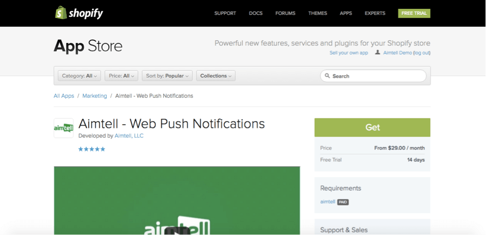Open the Sort by: Popular dropdown
Viewport: 486px width, 235px height.
point(167,76)
